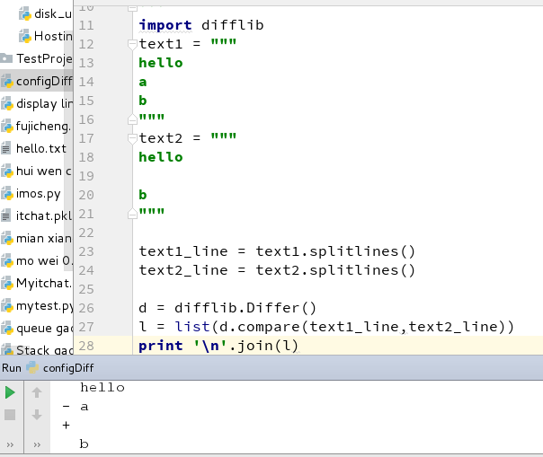This screenshot has height=457, width=543.
Task: Expand more tools chevron under Stop button
Action: [x=10, y=444]
